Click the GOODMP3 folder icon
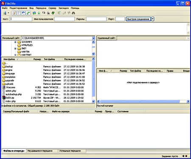This screenshot has height=159, width=191. tap(19, 42)
